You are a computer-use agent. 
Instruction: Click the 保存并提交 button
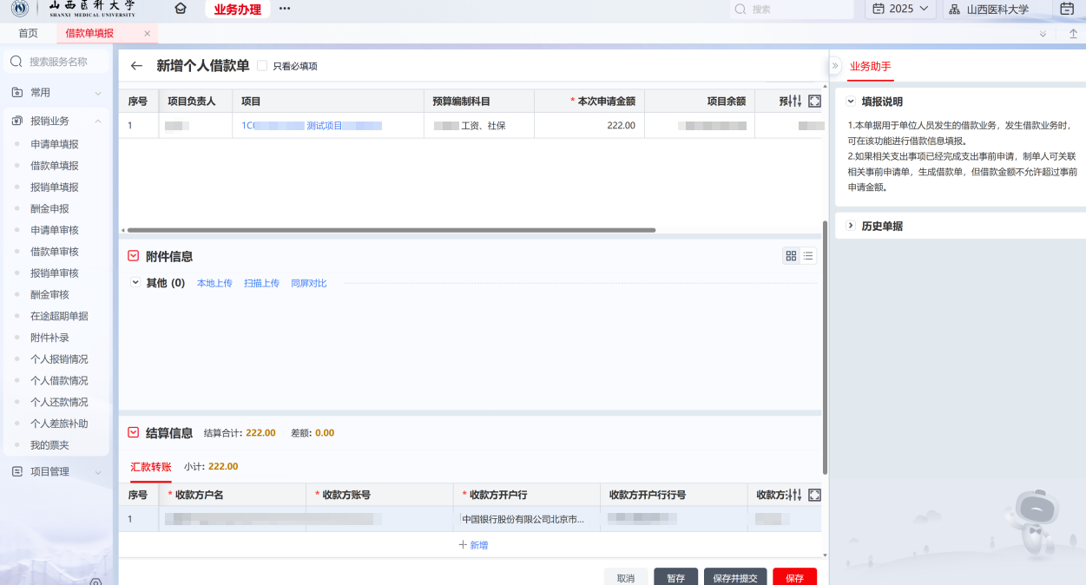click(734, 577)
